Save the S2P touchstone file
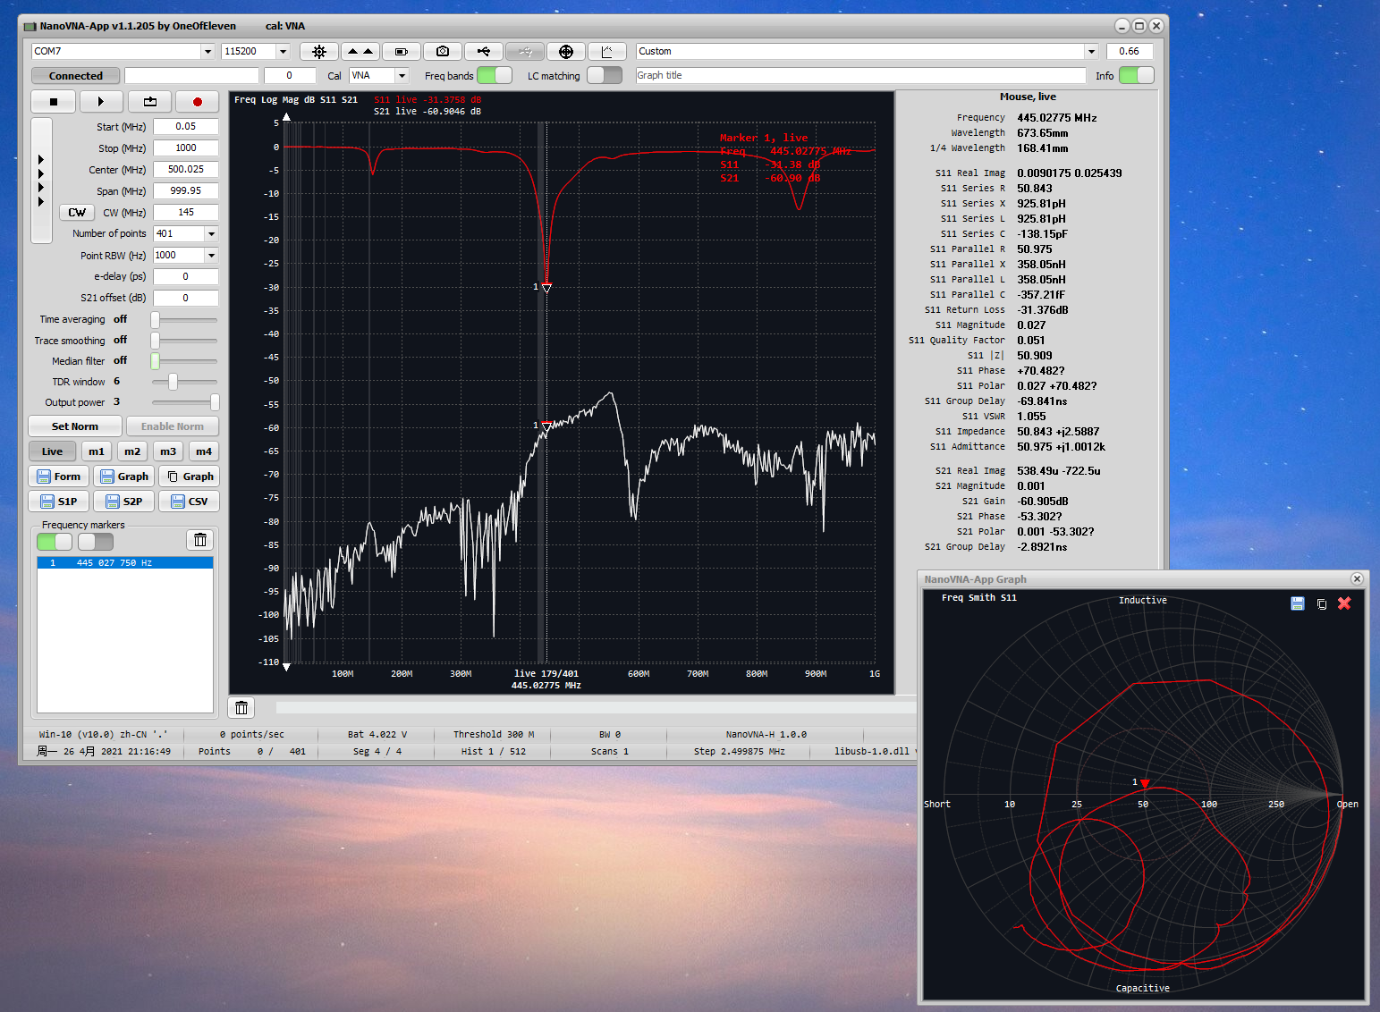The image size is (1380, 1012). click(x=124, y=502)
